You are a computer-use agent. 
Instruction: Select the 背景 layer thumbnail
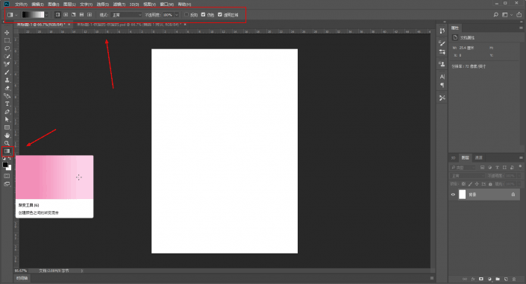coord(463,195)
